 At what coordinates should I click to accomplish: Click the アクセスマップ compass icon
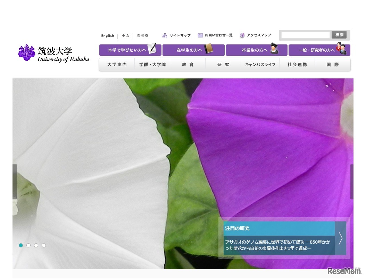pyautogui.click(x=242, y=35)
